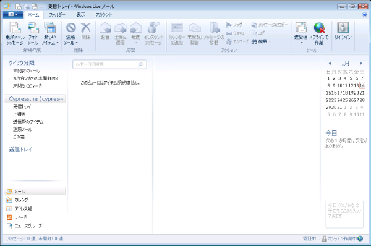Select 未開封のメール quick view
Image resolution: width=371 pixels, height=246 pixels.
26,70
